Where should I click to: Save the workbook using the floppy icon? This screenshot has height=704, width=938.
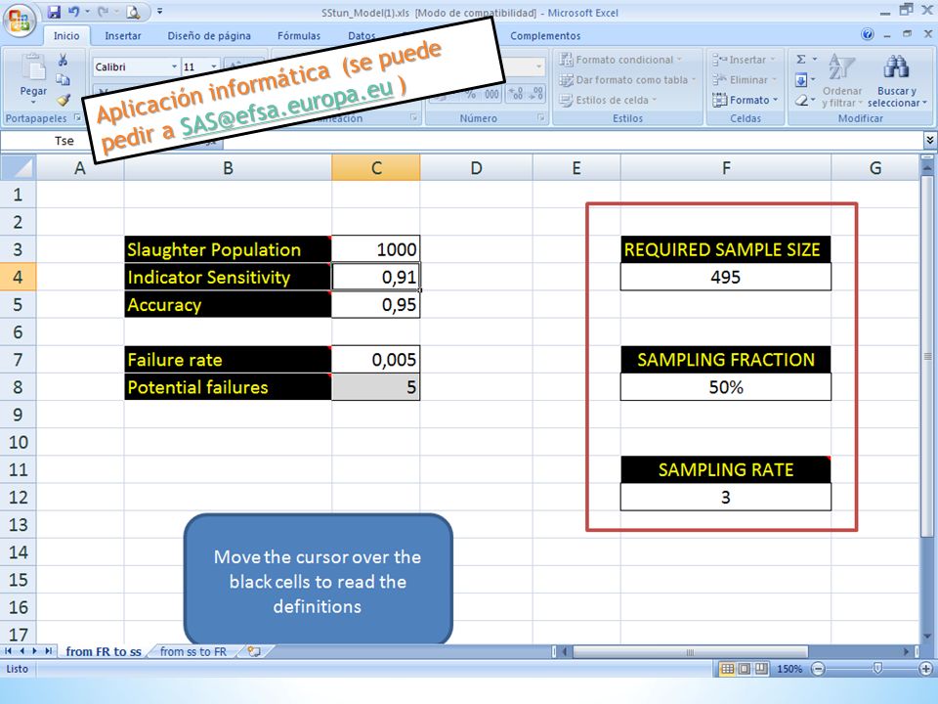(x=54, y=12)
